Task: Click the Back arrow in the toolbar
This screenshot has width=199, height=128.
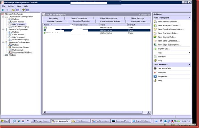Action: tap(3, 10)
